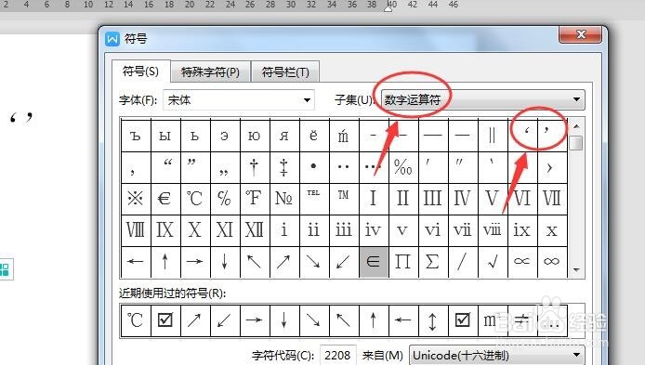645x365 pixels.
Task: Click the 字符代码 field showing 2208
Action: point(337,355)
